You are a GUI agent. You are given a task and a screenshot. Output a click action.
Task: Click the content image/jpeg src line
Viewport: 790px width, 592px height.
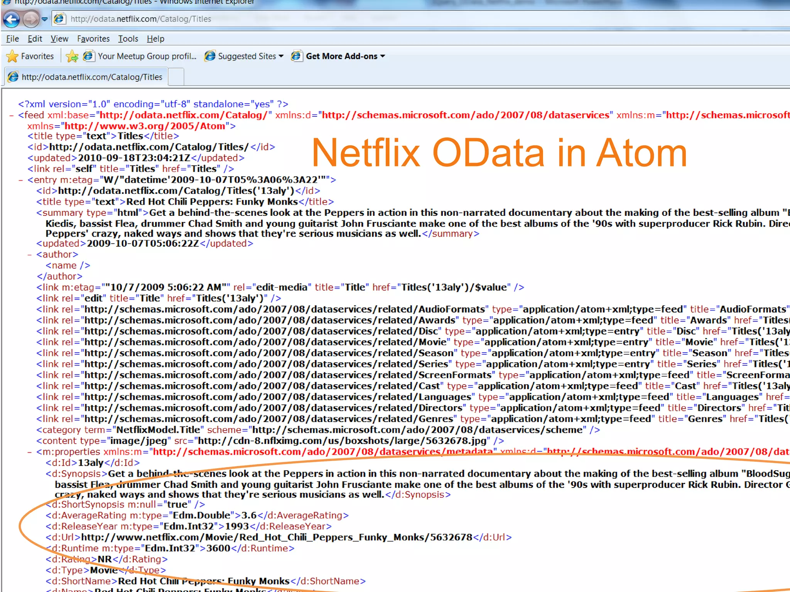pos(270,441)
